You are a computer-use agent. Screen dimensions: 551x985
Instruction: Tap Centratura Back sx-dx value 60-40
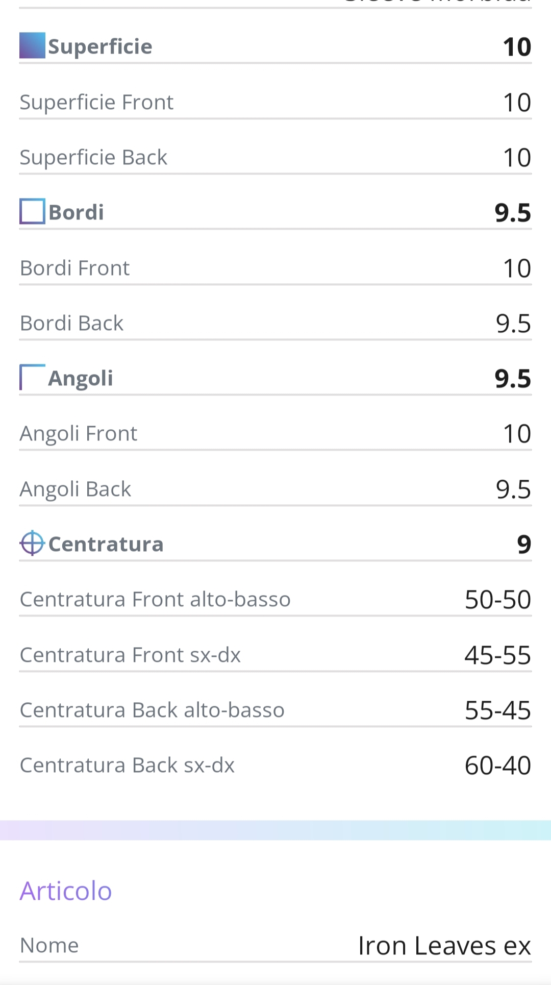[x=498, y=766]
